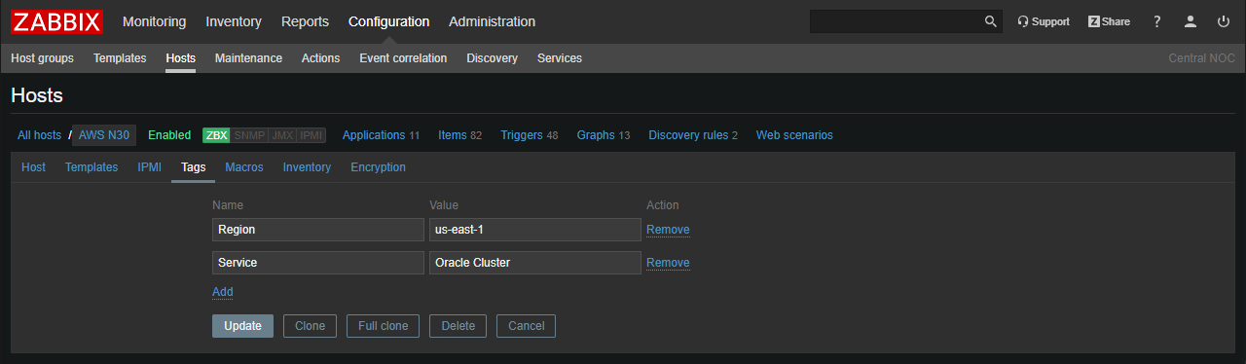Open Applications 11 link
This screenshot has height=364, width=1246.
coord(381,135)
